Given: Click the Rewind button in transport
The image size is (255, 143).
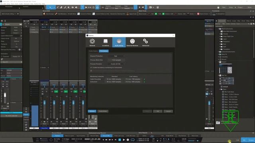Looking at the screenshot, I should pos(106,139).
